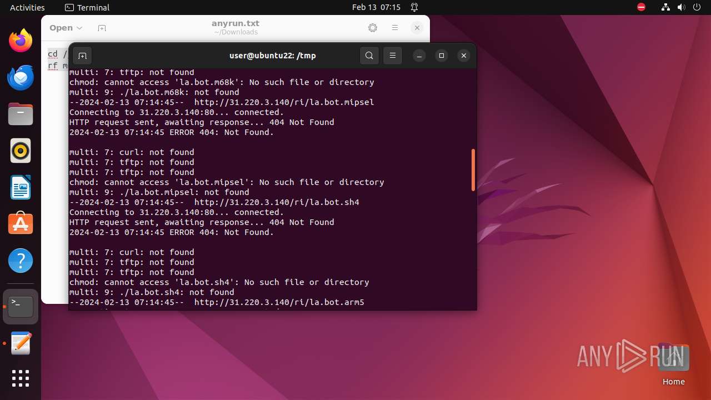Viewport: 711px width, 400px height.
Task: Open LibreOffice Writer from the dock
Action: click(x=21, y=188)
